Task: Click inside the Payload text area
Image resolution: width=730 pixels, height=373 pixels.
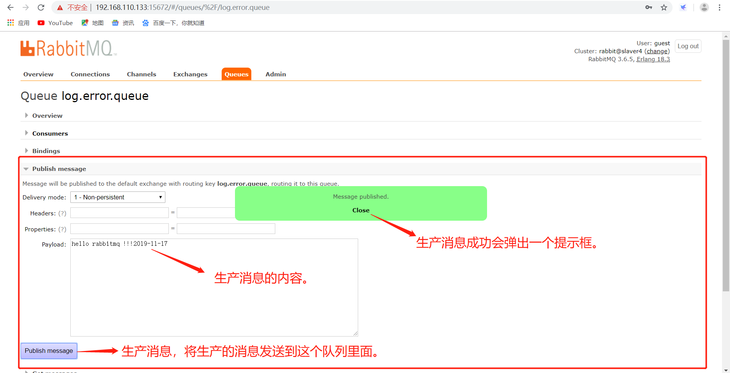Action: point(213,287)
